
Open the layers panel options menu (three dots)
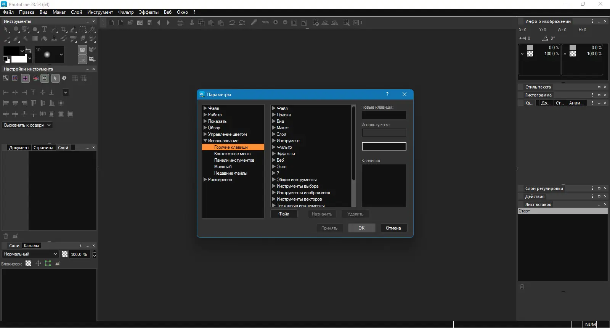[x=81, y=246]
